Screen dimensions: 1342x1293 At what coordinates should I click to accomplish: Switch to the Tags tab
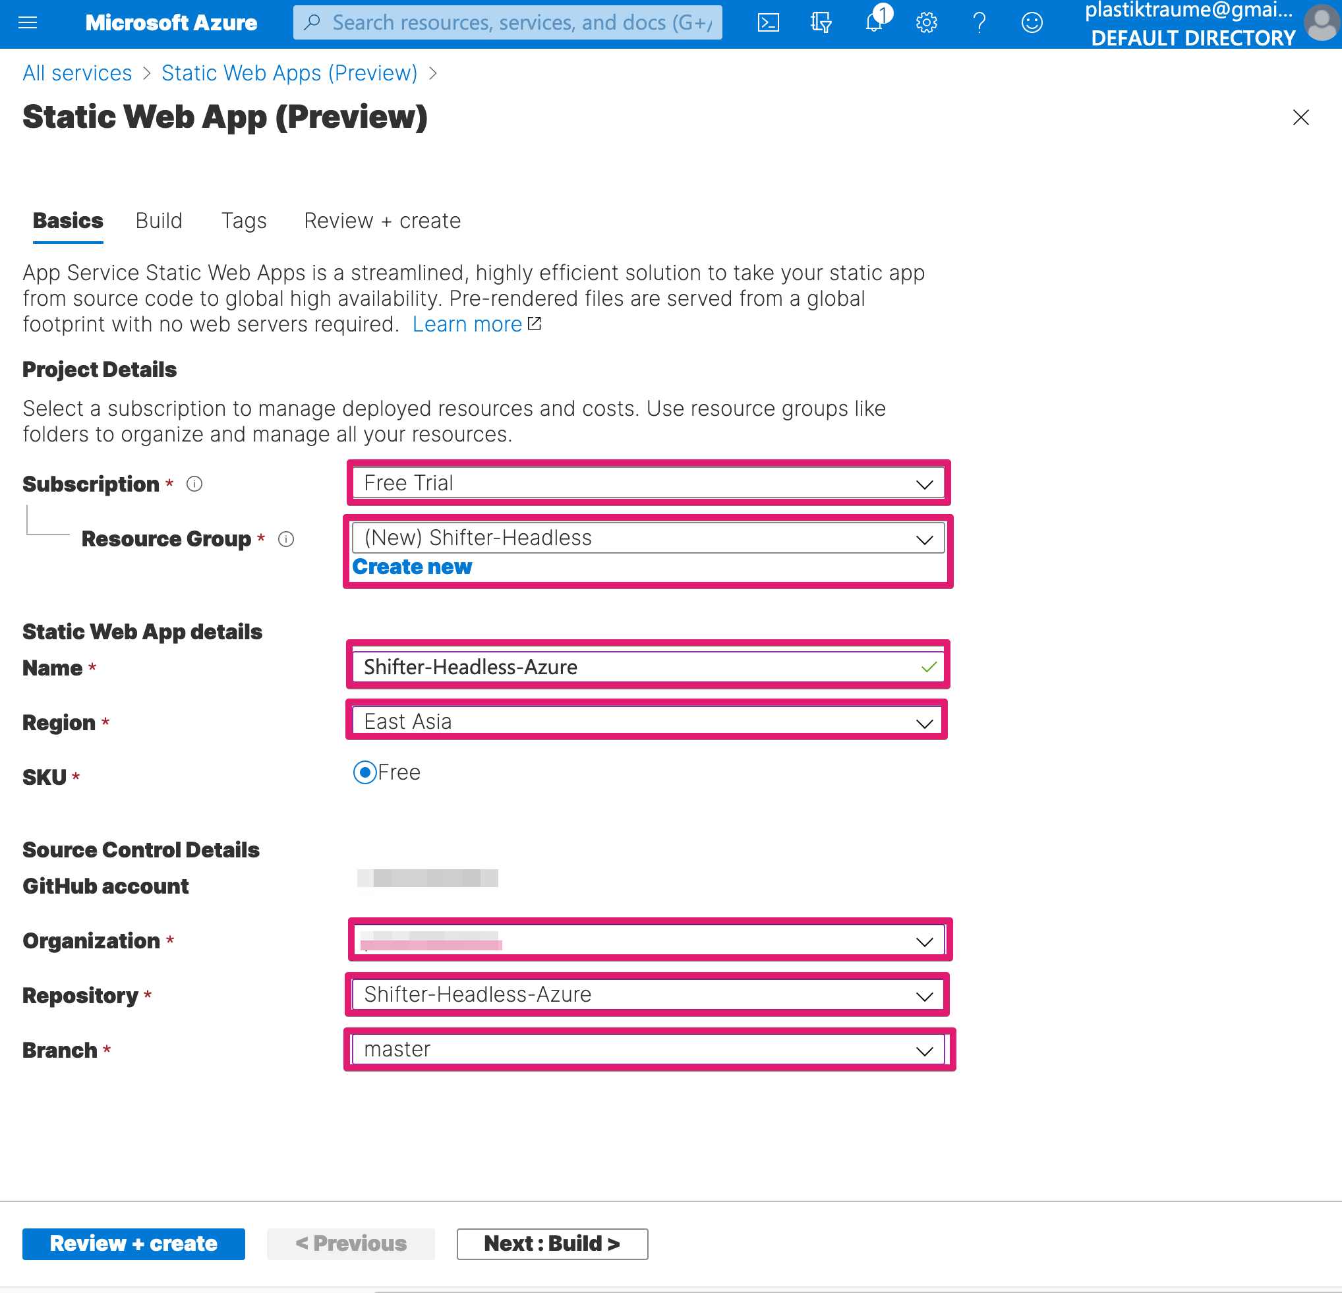pyautogui.click(x=244, y=221)
